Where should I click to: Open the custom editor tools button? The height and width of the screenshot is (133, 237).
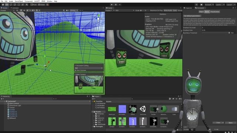pos(27,5)
